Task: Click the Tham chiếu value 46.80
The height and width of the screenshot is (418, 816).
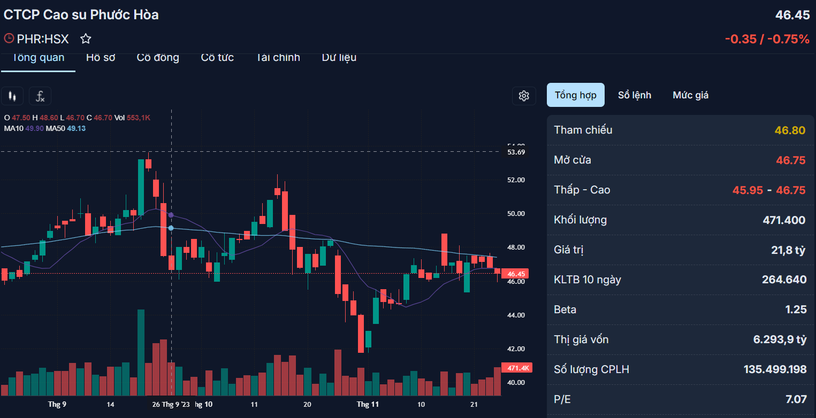Action: 790,130
